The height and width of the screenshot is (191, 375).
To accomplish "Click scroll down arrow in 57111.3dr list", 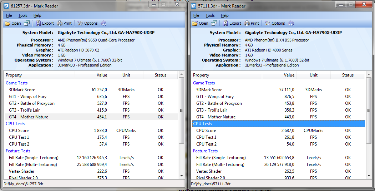I will click(369, 176).
